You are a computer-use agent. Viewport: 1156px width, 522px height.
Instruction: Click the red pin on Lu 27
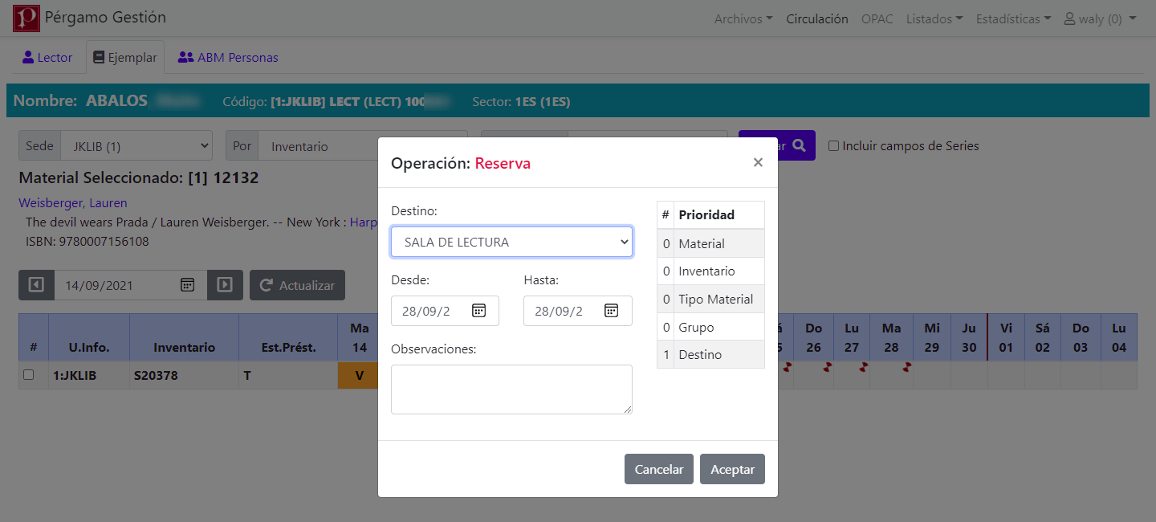(864, 367)
